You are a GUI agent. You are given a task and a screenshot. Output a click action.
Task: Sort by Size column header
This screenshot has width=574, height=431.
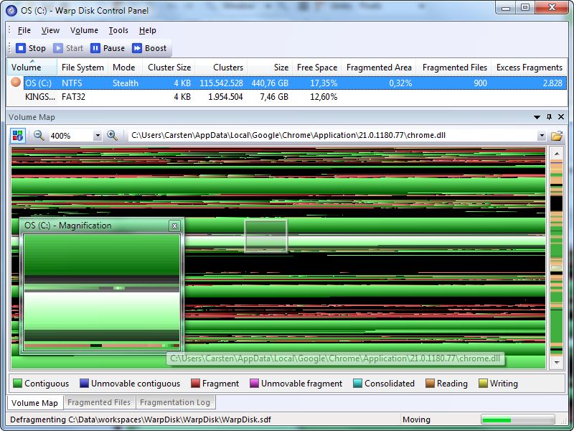pos(270,68)
